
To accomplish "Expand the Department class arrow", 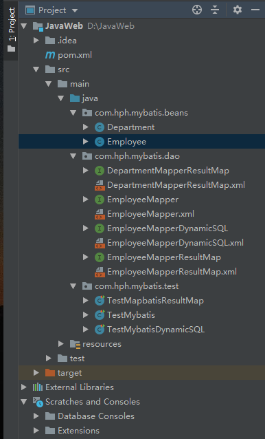I will [x=85, y=127].
